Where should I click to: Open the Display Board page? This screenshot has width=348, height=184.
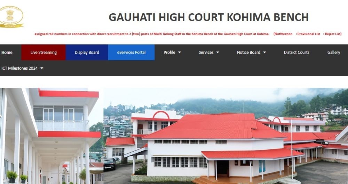coord(87,52)
